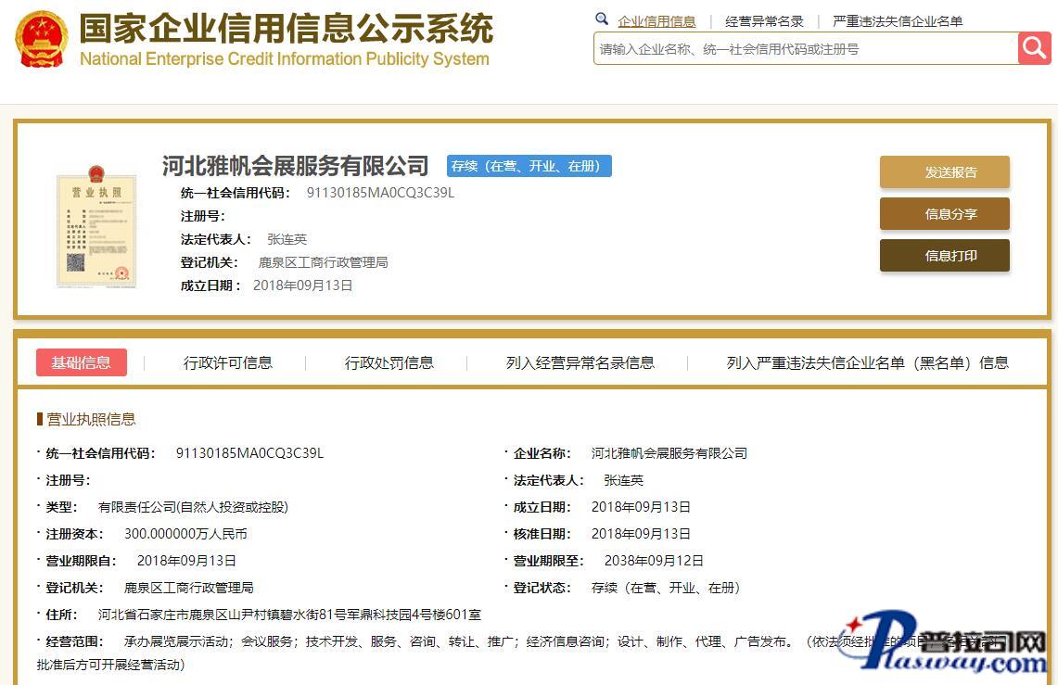Click company type 有限责任公司(自然人投资或控股)
Screen dimensions: 1058x685
point(193,507)
